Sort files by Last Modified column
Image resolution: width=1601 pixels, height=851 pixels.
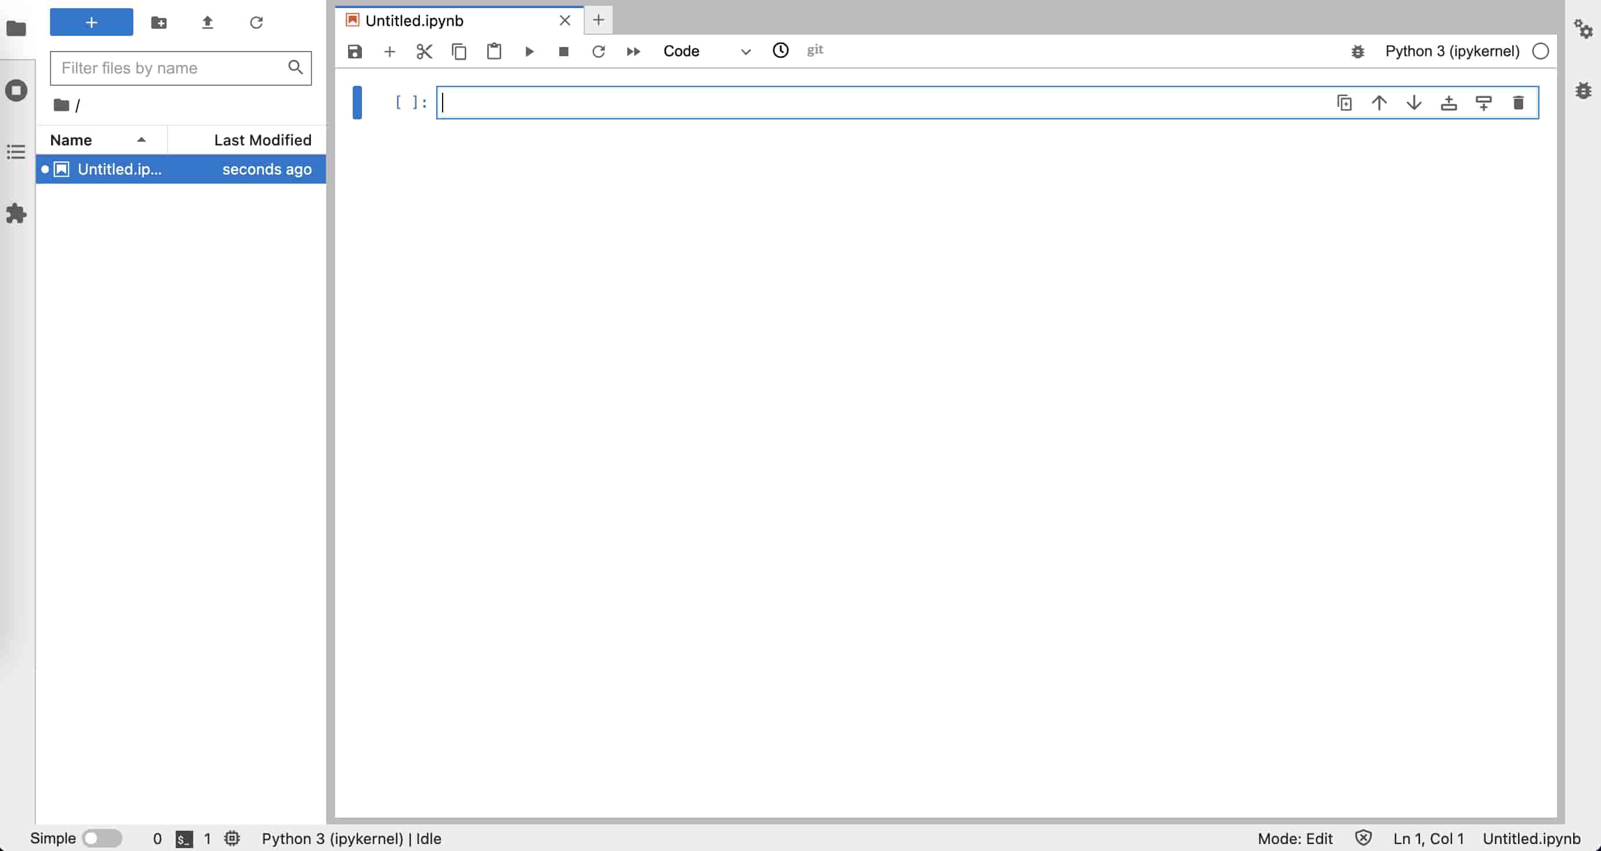tap(247, 140)
